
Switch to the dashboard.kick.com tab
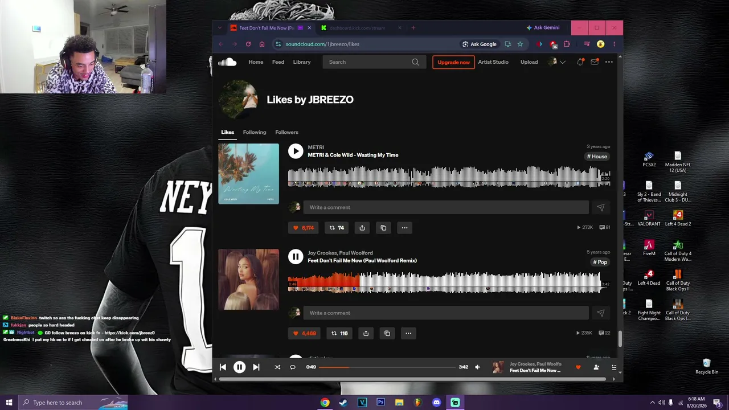(x=361, y=28)
